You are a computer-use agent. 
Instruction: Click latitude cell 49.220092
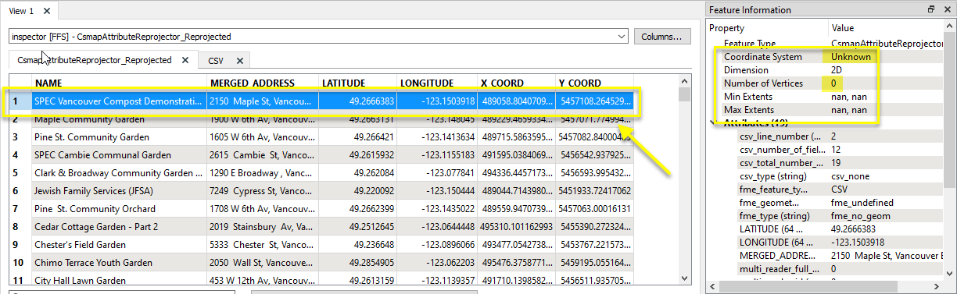click(x=358, y=191)
